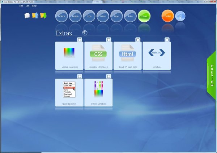Click the light bulb tips bubble
The height and width of the screenshot is (153, 217).
point(180,16)
